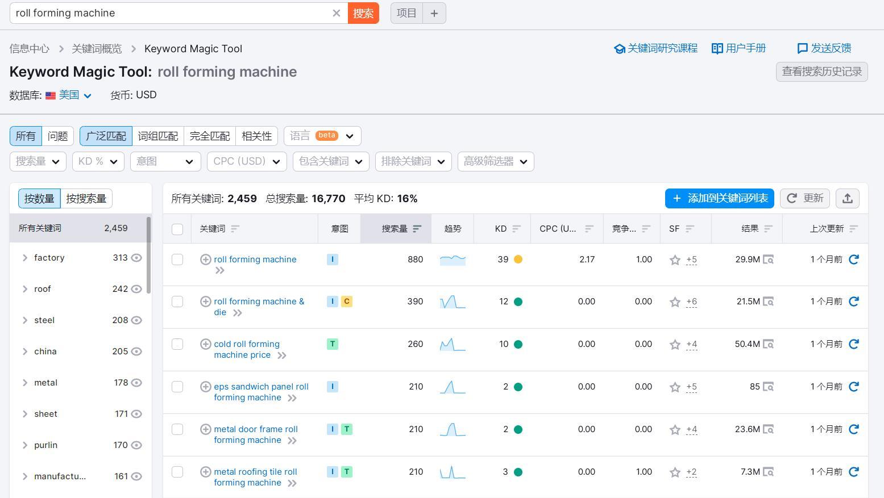Clear the search box with the X icon
Viewport: 884px width, 498px height.
[337, 12]
